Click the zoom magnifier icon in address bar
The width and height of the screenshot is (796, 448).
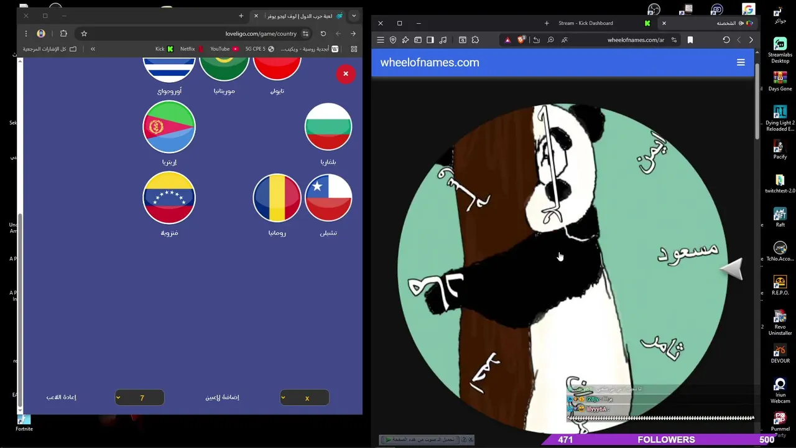[x=550, y=40]
